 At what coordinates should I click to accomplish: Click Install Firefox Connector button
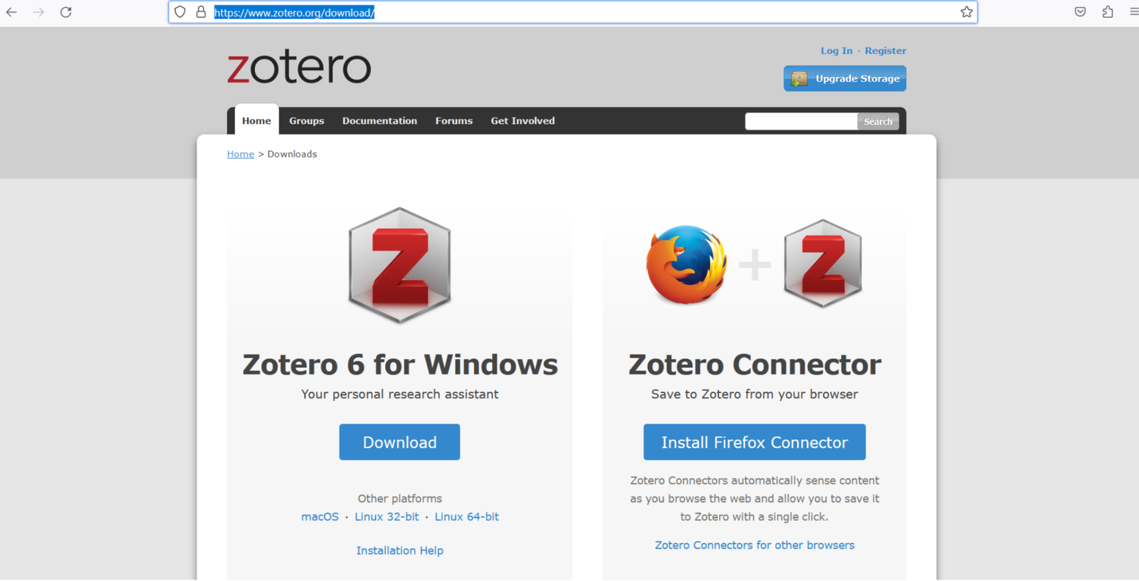point(755,442)
